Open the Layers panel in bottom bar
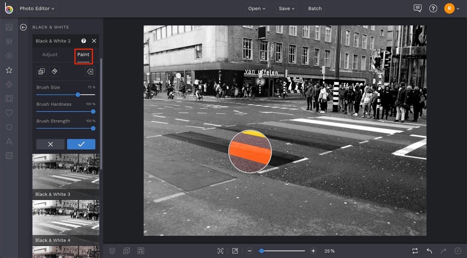Viewport: 467px width, 258px height. (x=112, y=251)
